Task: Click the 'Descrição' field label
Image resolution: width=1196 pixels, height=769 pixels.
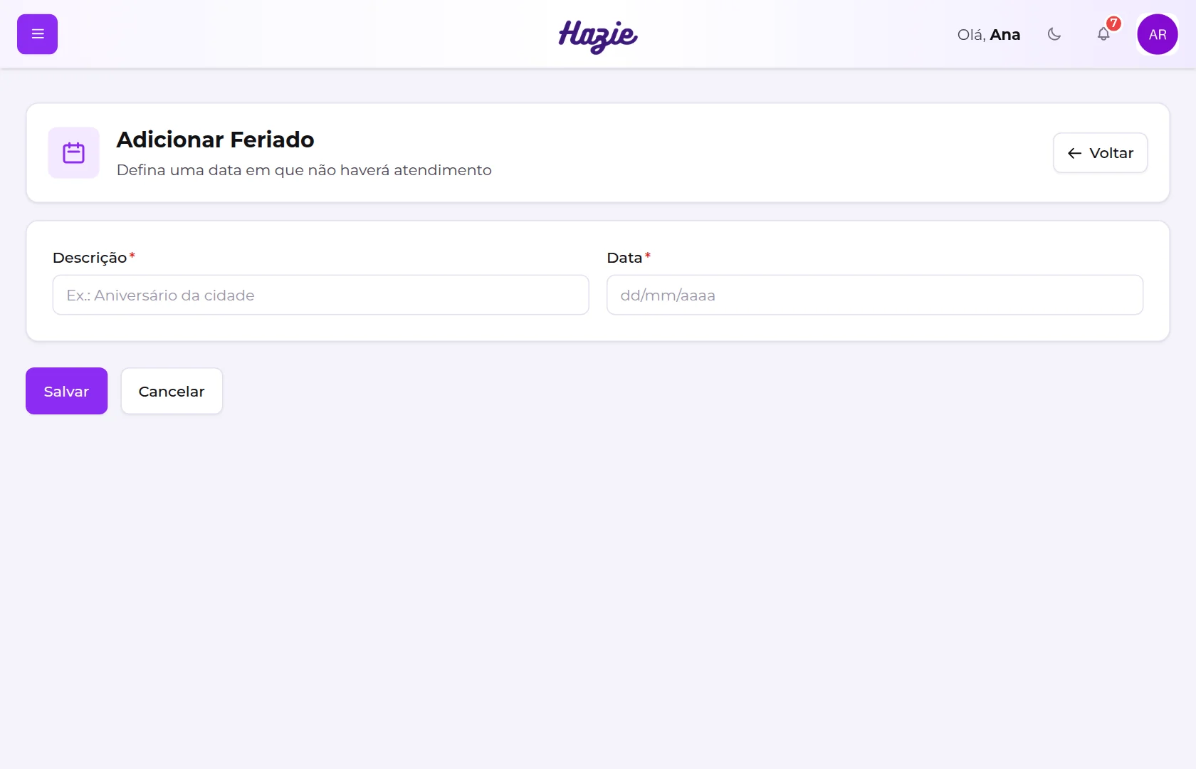Action: coord(90,258)
